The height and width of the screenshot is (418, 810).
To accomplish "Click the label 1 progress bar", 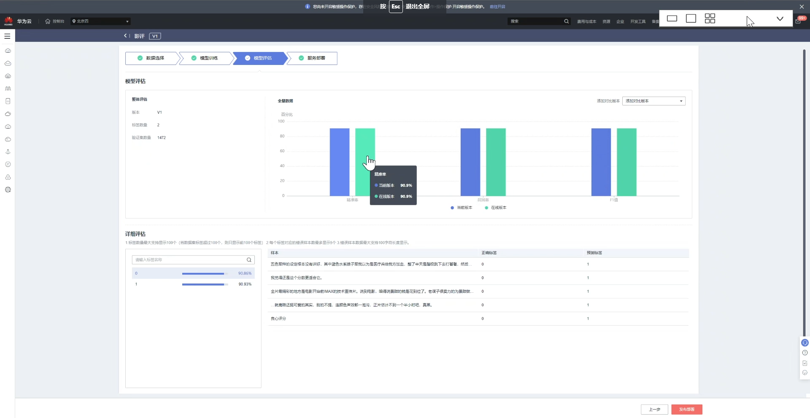I will point(205,284).
